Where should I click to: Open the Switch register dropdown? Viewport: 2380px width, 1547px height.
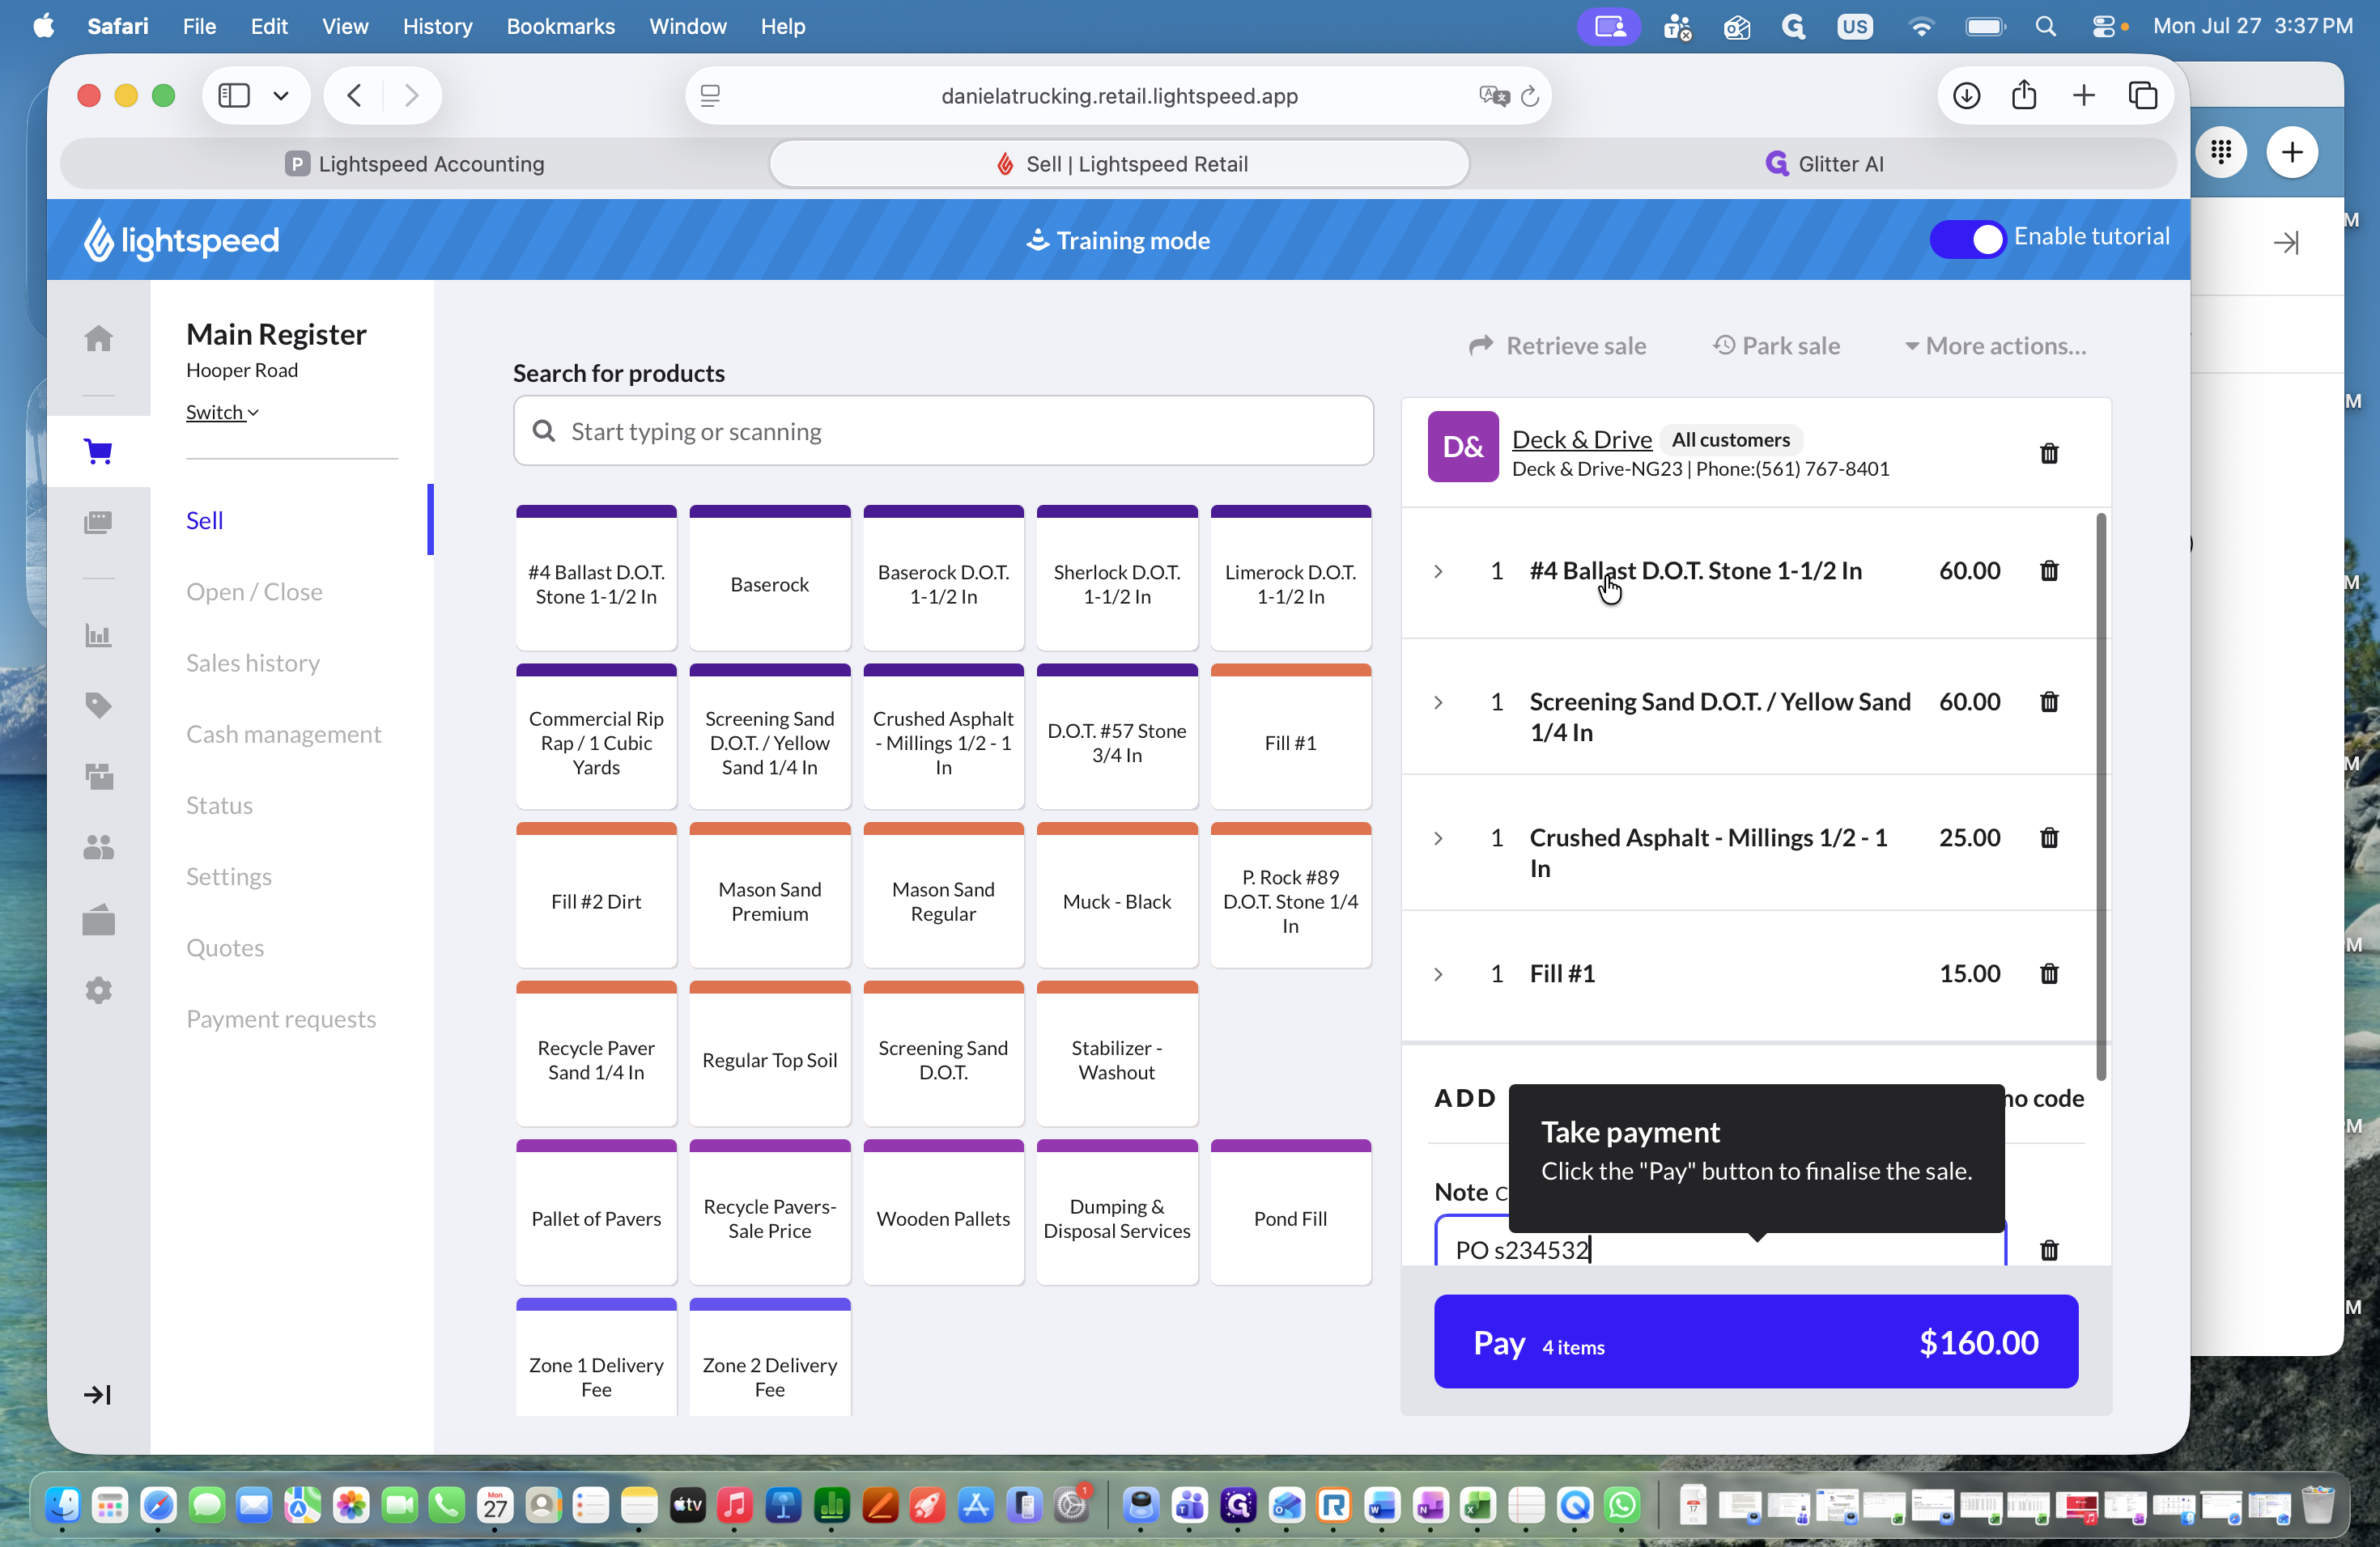222,412
